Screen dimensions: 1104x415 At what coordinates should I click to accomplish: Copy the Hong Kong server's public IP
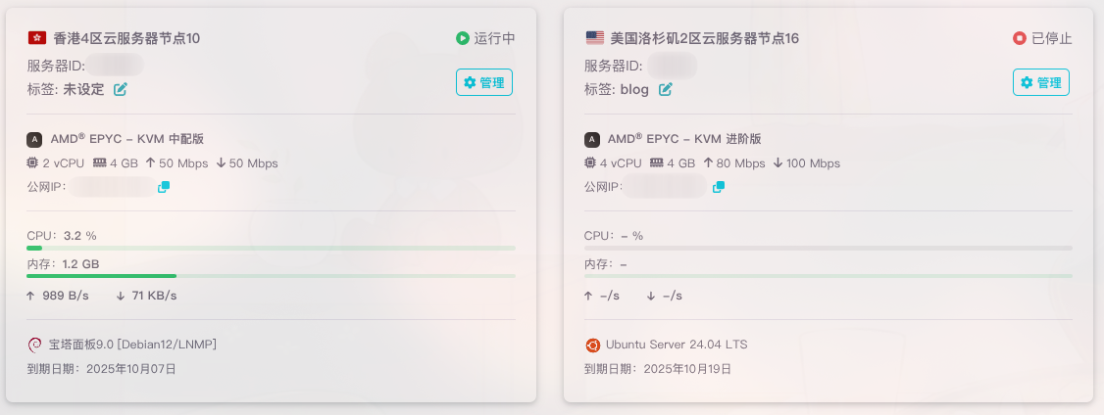(x=164, y=187)
